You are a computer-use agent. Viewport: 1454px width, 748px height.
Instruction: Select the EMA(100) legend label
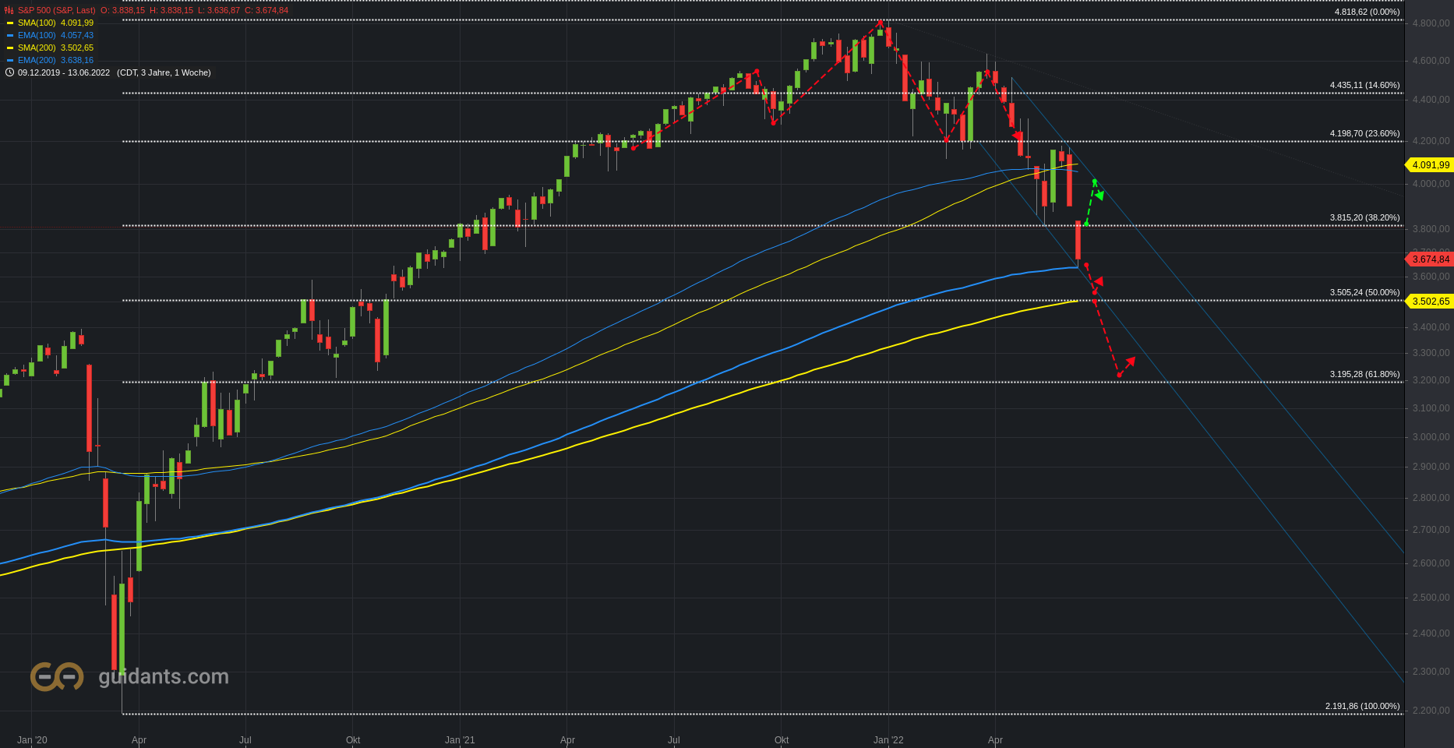click(37, 35)
